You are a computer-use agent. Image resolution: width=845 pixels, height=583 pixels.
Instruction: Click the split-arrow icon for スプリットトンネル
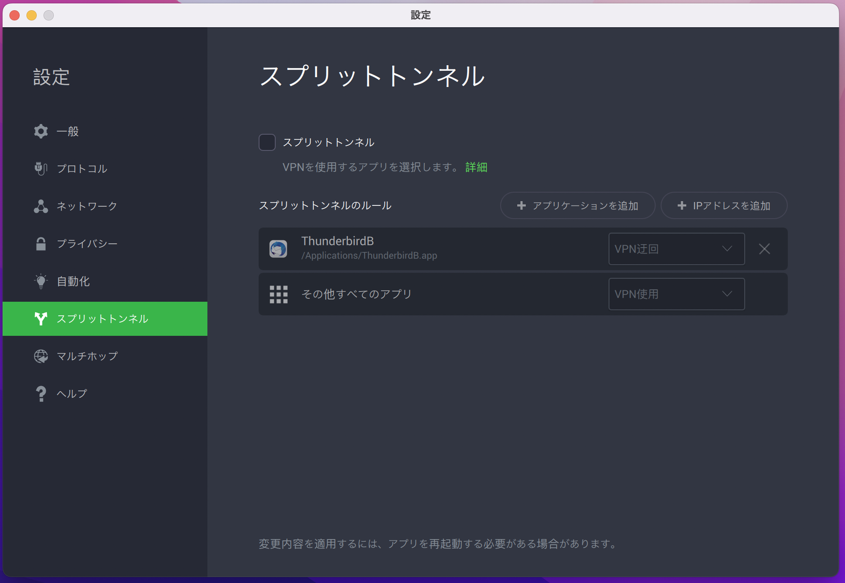[x=41, y=319]
